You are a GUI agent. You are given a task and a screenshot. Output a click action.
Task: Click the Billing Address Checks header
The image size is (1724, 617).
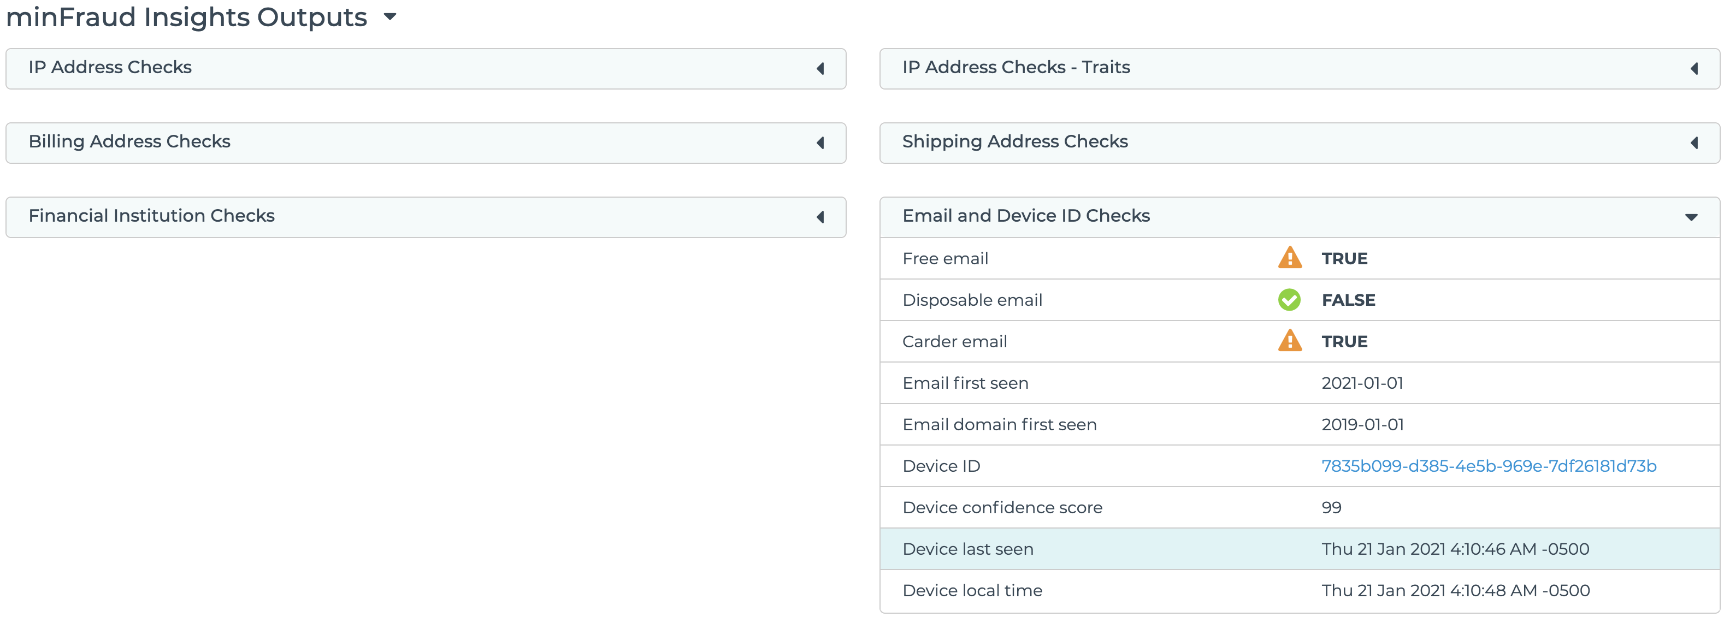129,142
